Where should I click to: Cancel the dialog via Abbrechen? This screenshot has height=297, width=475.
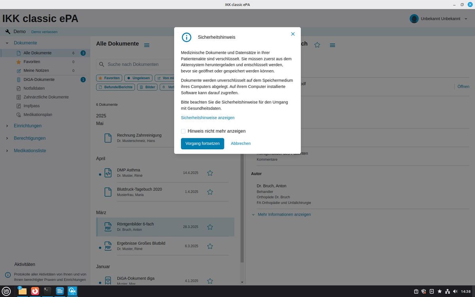click(241, 143)
